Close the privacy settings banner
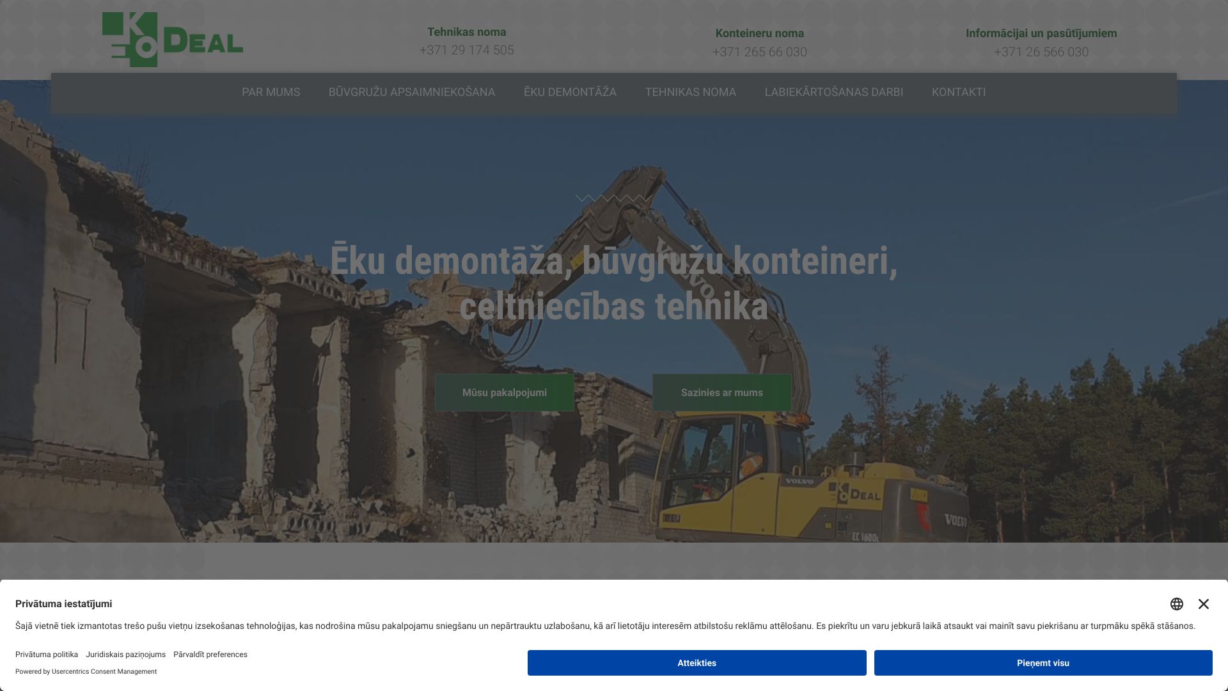Viewport: 1228px width, 691px height. (x=1204, y=604)
